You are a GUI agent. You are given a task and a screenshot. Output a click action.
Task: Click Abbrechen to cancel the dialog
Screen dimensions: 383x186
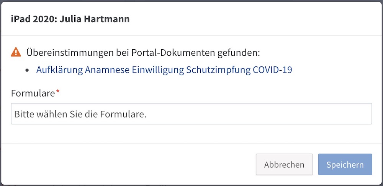[284, 164]
